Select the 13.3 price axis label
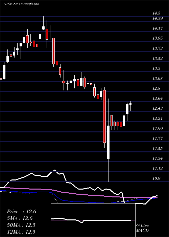The width and height of the screenshot is (169, 237). pyautogui.click(x=156, y=68)
